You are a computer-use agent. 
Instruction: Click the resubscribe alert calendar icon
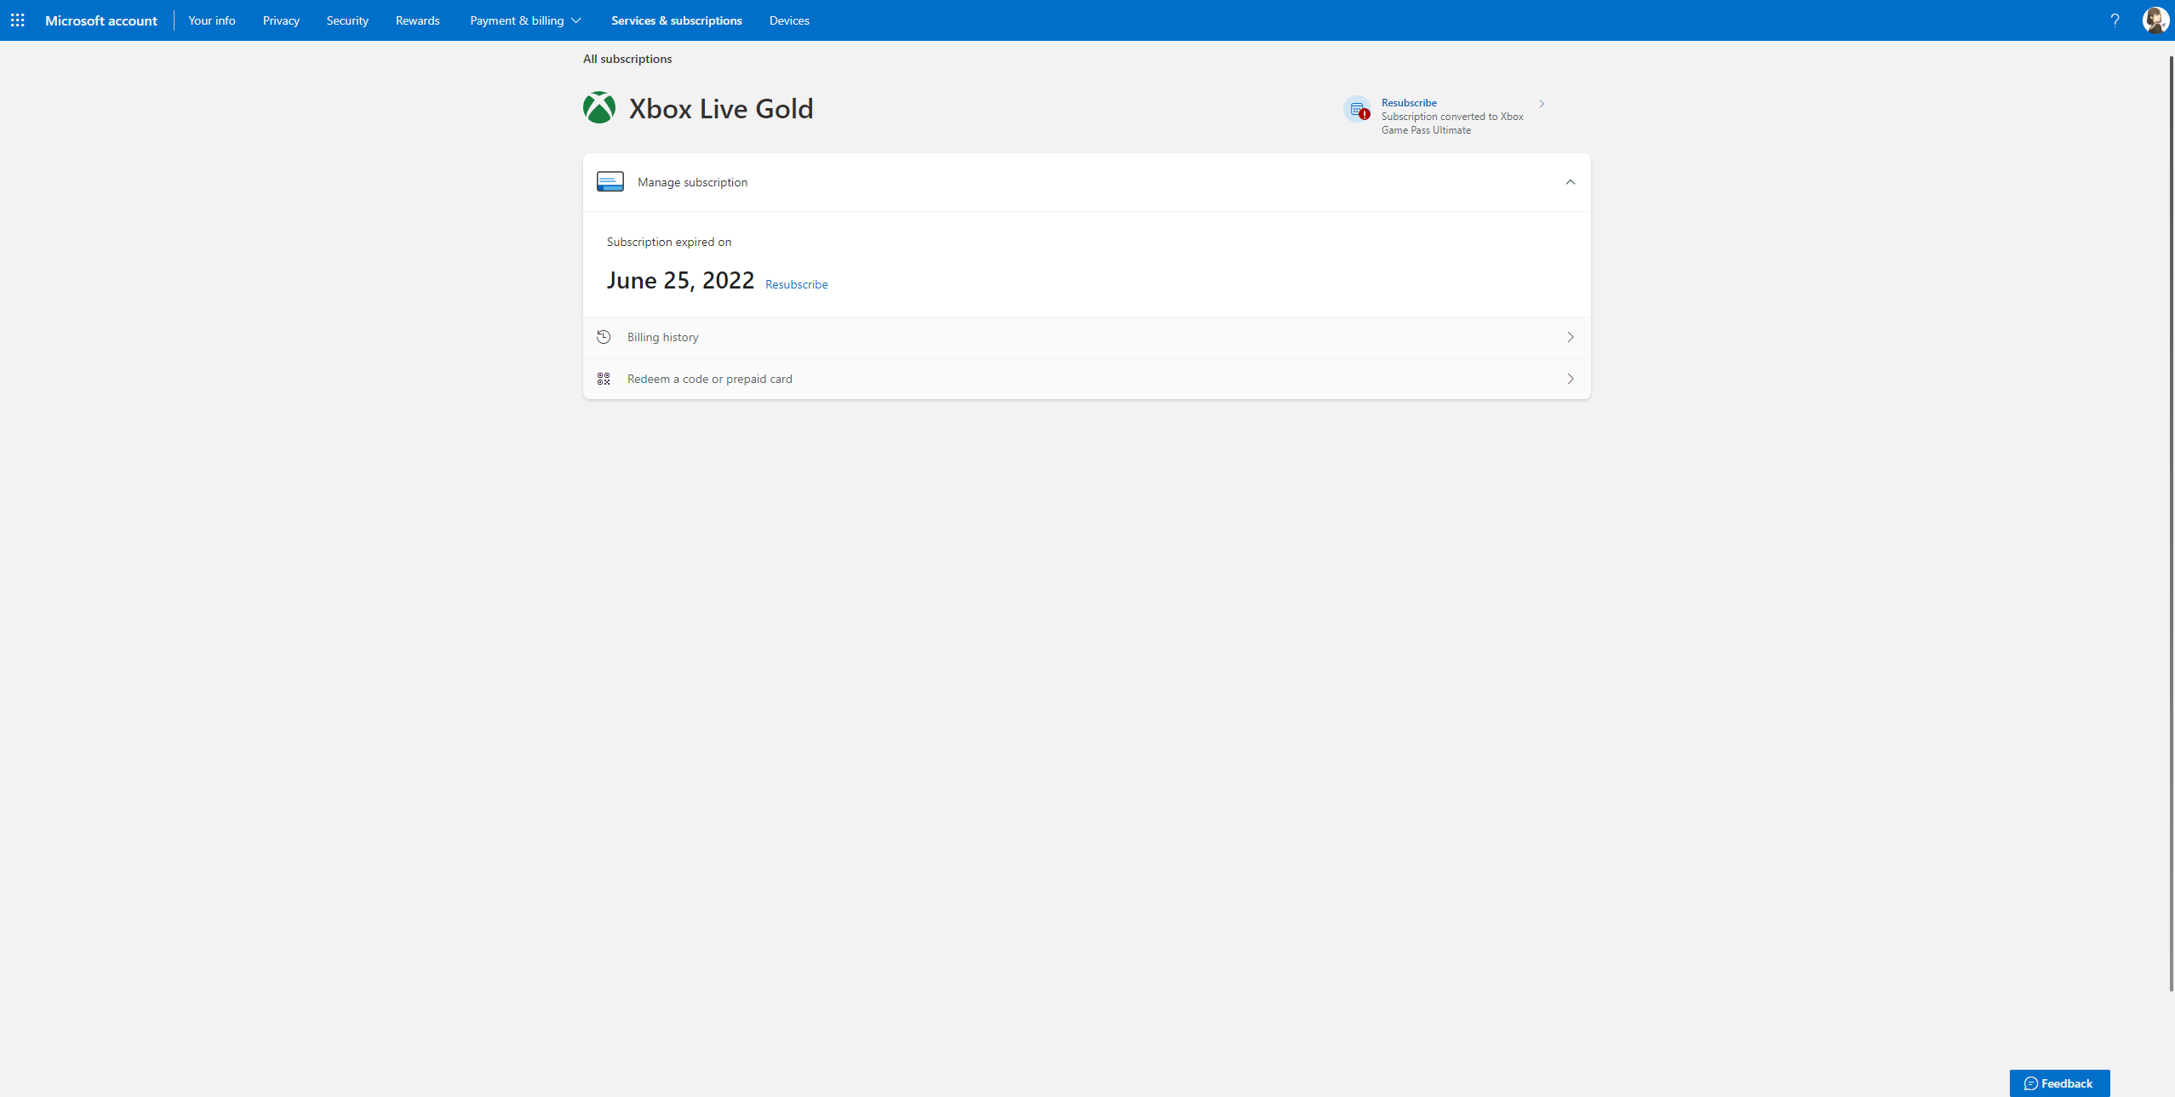pos(1357,109)
